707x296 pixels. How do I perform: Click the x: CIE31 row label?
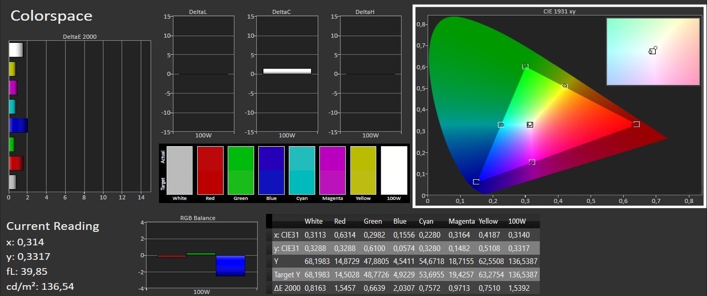(287, 235)
